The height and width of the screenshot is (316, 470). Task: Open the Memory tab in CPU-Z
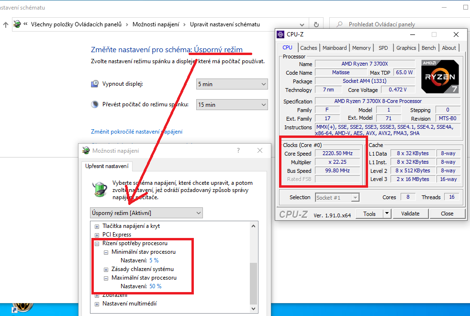click(361, 48)
